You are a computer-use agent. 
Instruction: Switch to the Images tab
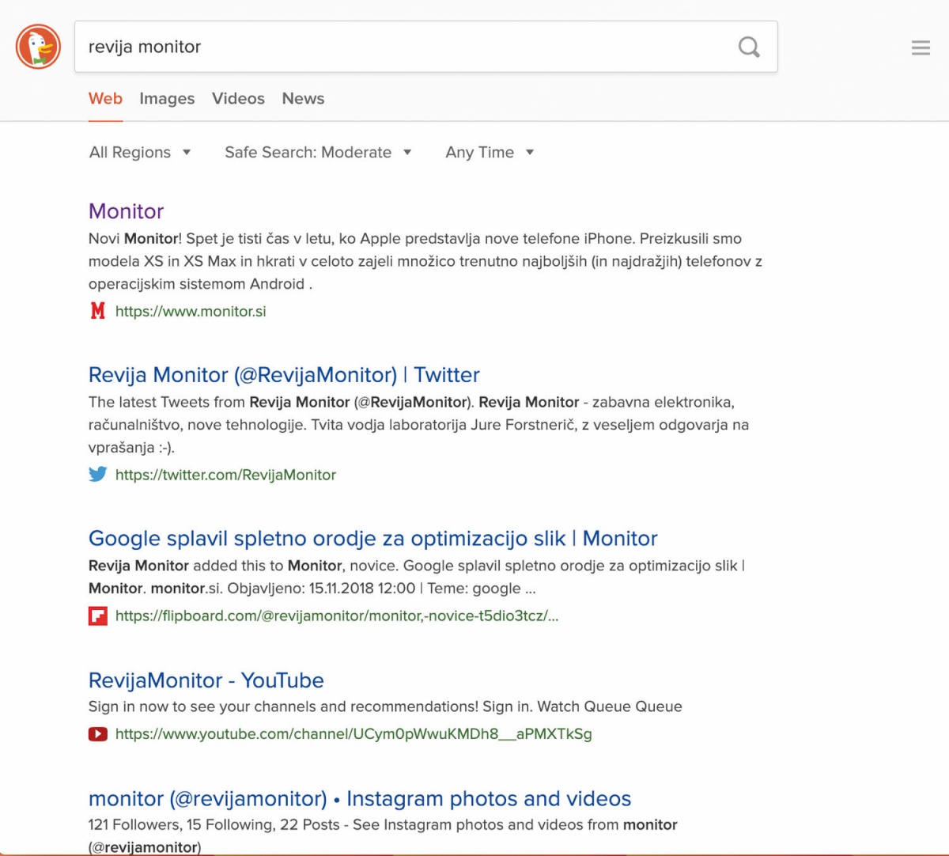click(167, 99)
